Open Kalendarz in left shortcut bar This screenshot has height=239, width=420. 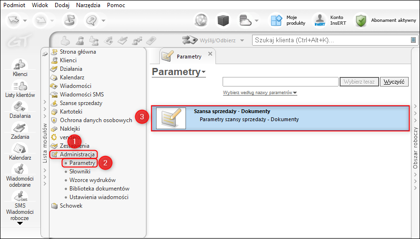[x=20, y=152]
